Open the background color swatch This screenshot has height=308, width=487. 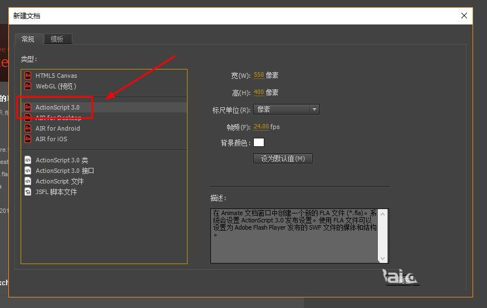259,142
